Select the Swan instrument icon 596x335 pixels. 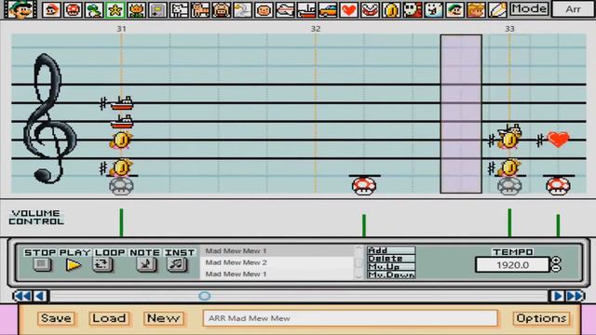(x=242, y=9)
